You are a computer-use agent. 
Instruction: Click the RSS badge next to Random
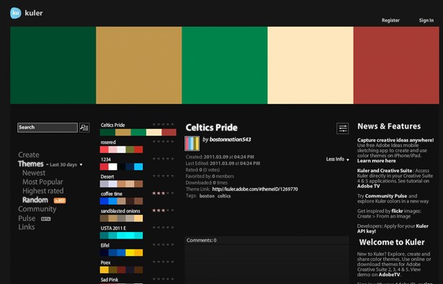(x=60, y=200)
